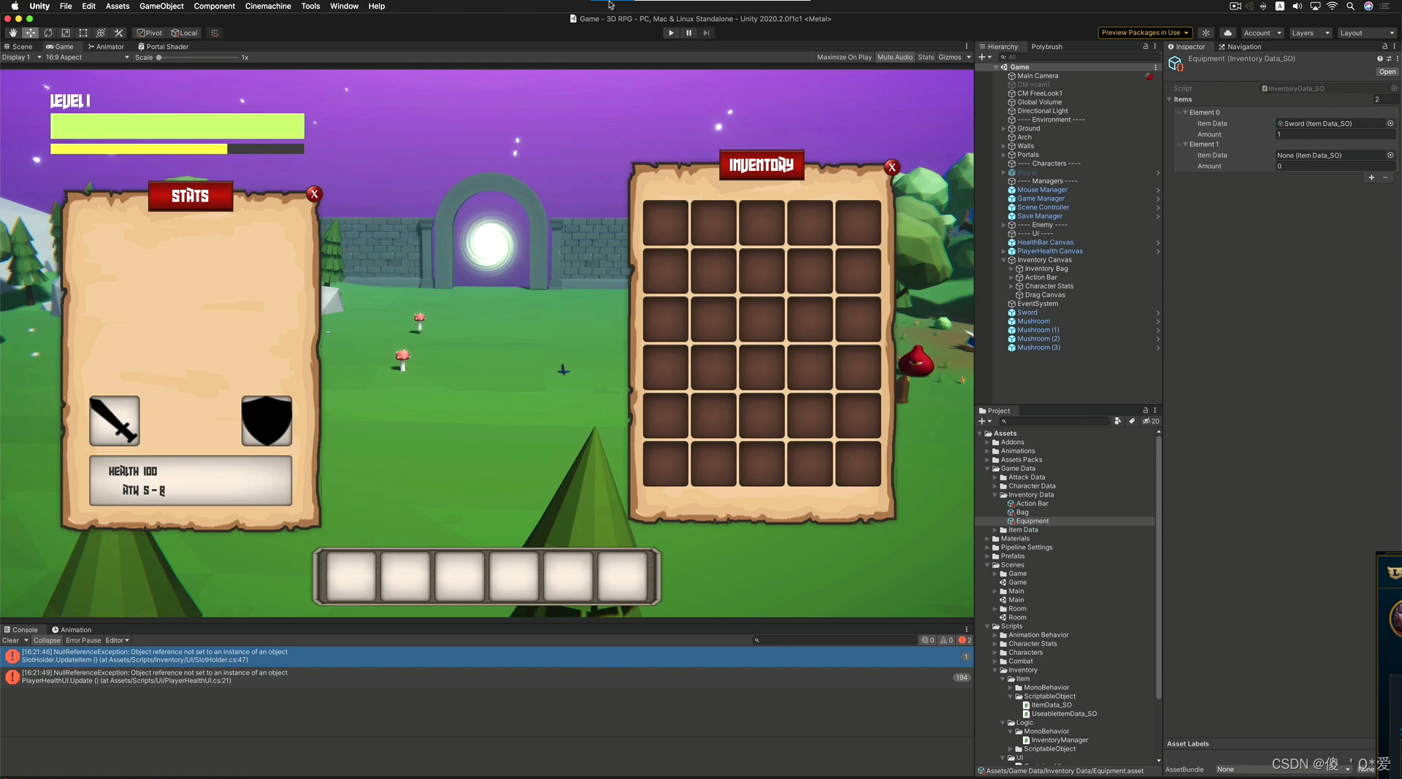
Task: Expand the Item Data folder
Action: tap(995, 530)
